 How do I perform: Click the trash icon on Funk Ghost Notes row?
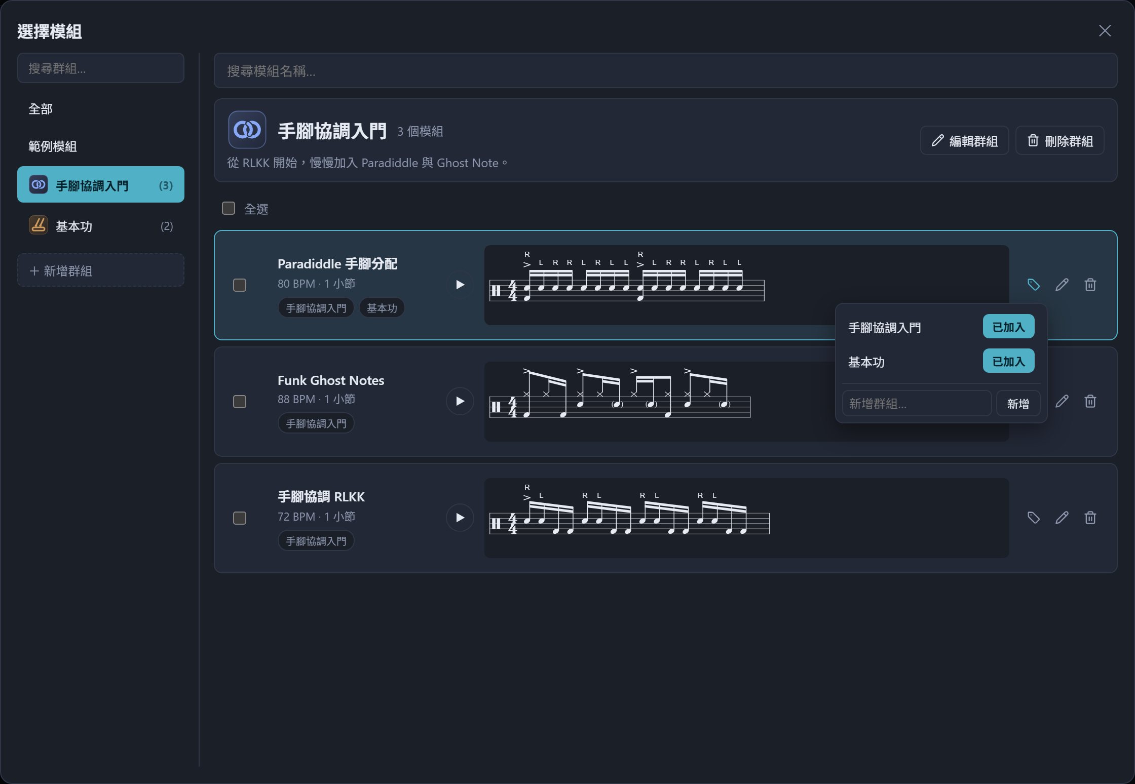(1090, 401)
